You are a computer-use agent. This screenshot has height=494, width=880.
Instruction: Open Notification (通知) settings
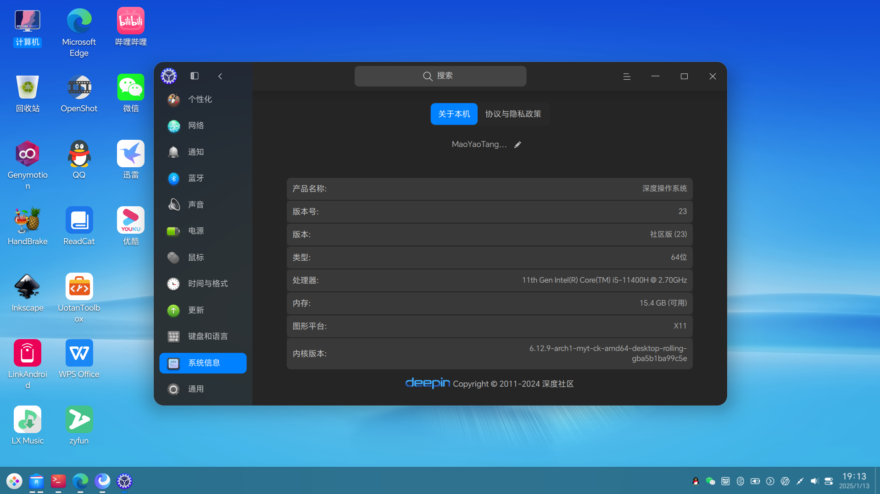(203, 152)
